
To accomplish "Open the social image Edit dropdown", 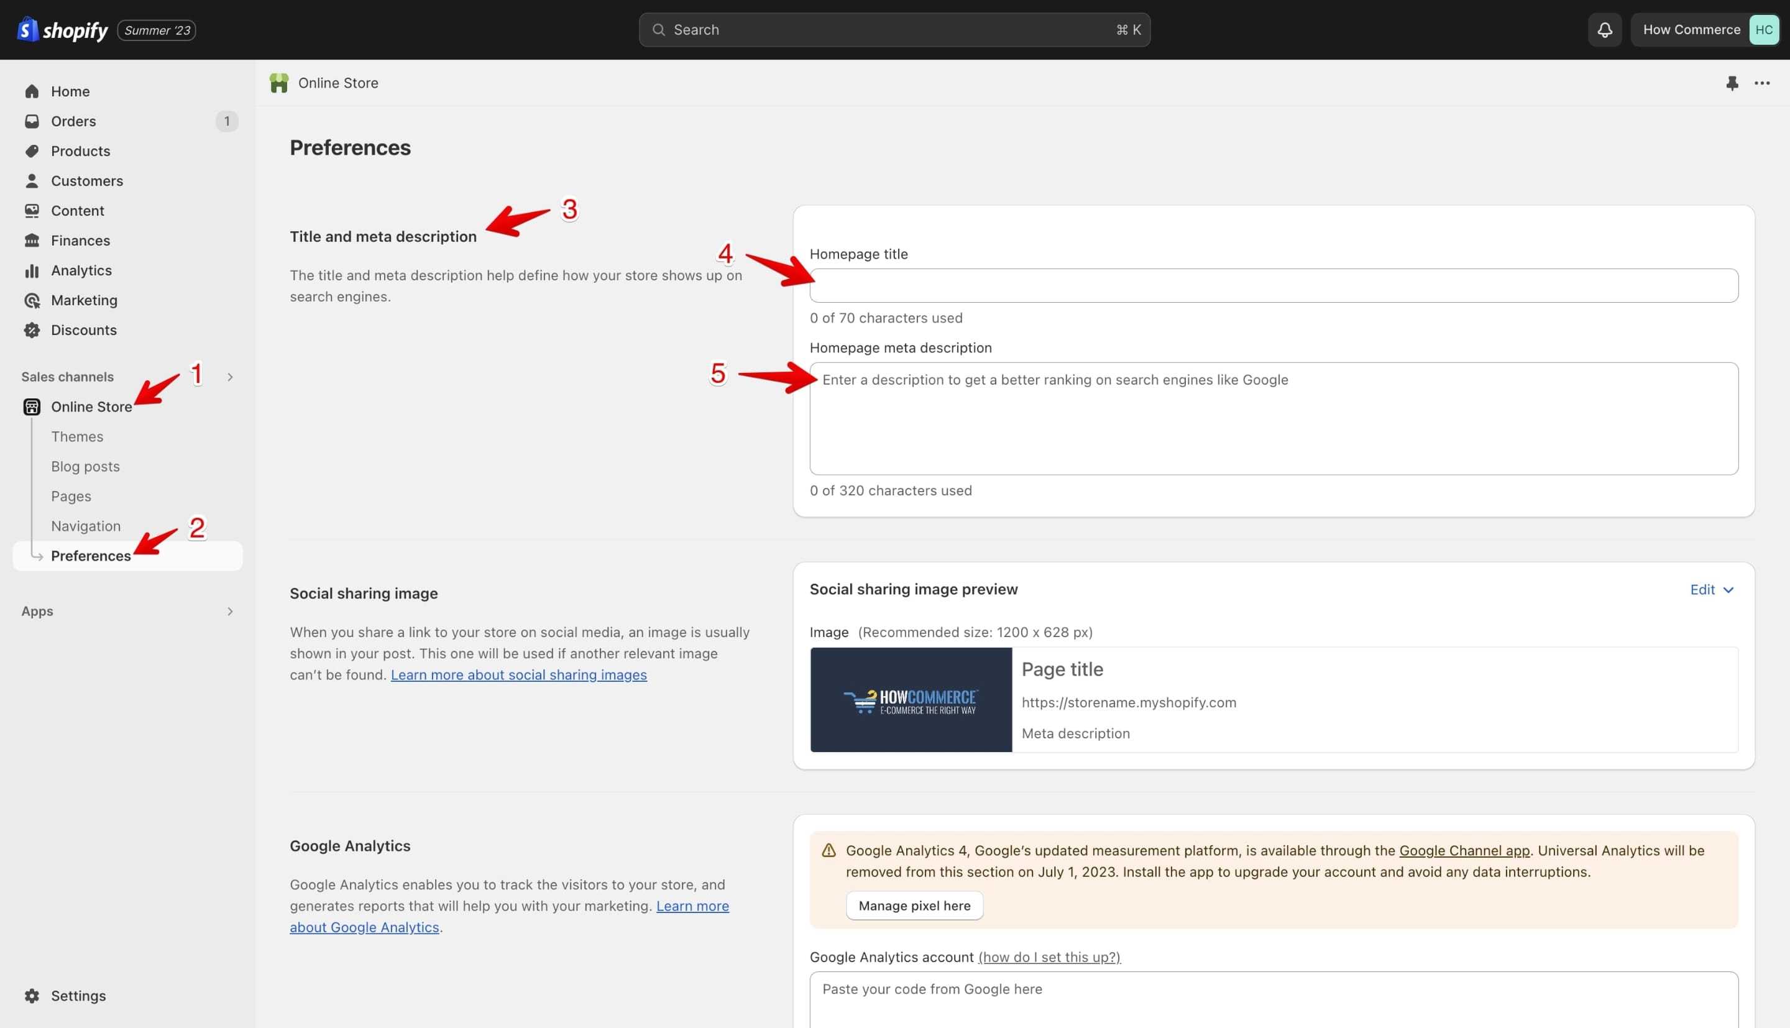I will (x=1711, y=590).
